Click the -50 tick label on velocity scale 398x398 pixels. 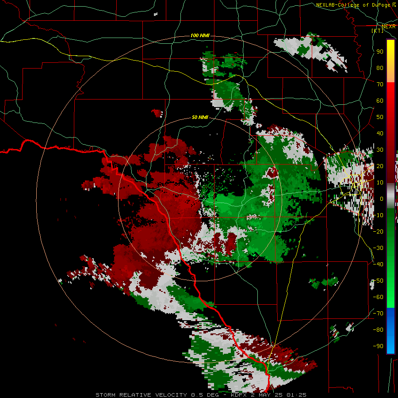(378, 281)
